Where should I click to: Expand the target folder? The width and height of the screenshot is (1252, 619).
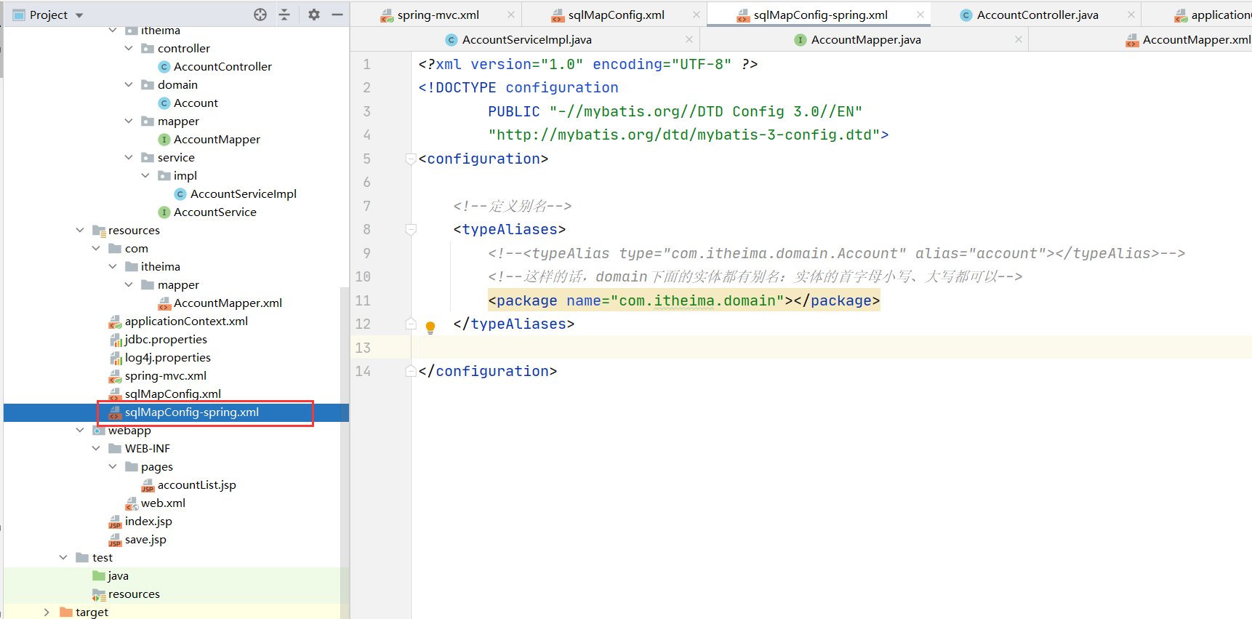click(x=47, y=612)
